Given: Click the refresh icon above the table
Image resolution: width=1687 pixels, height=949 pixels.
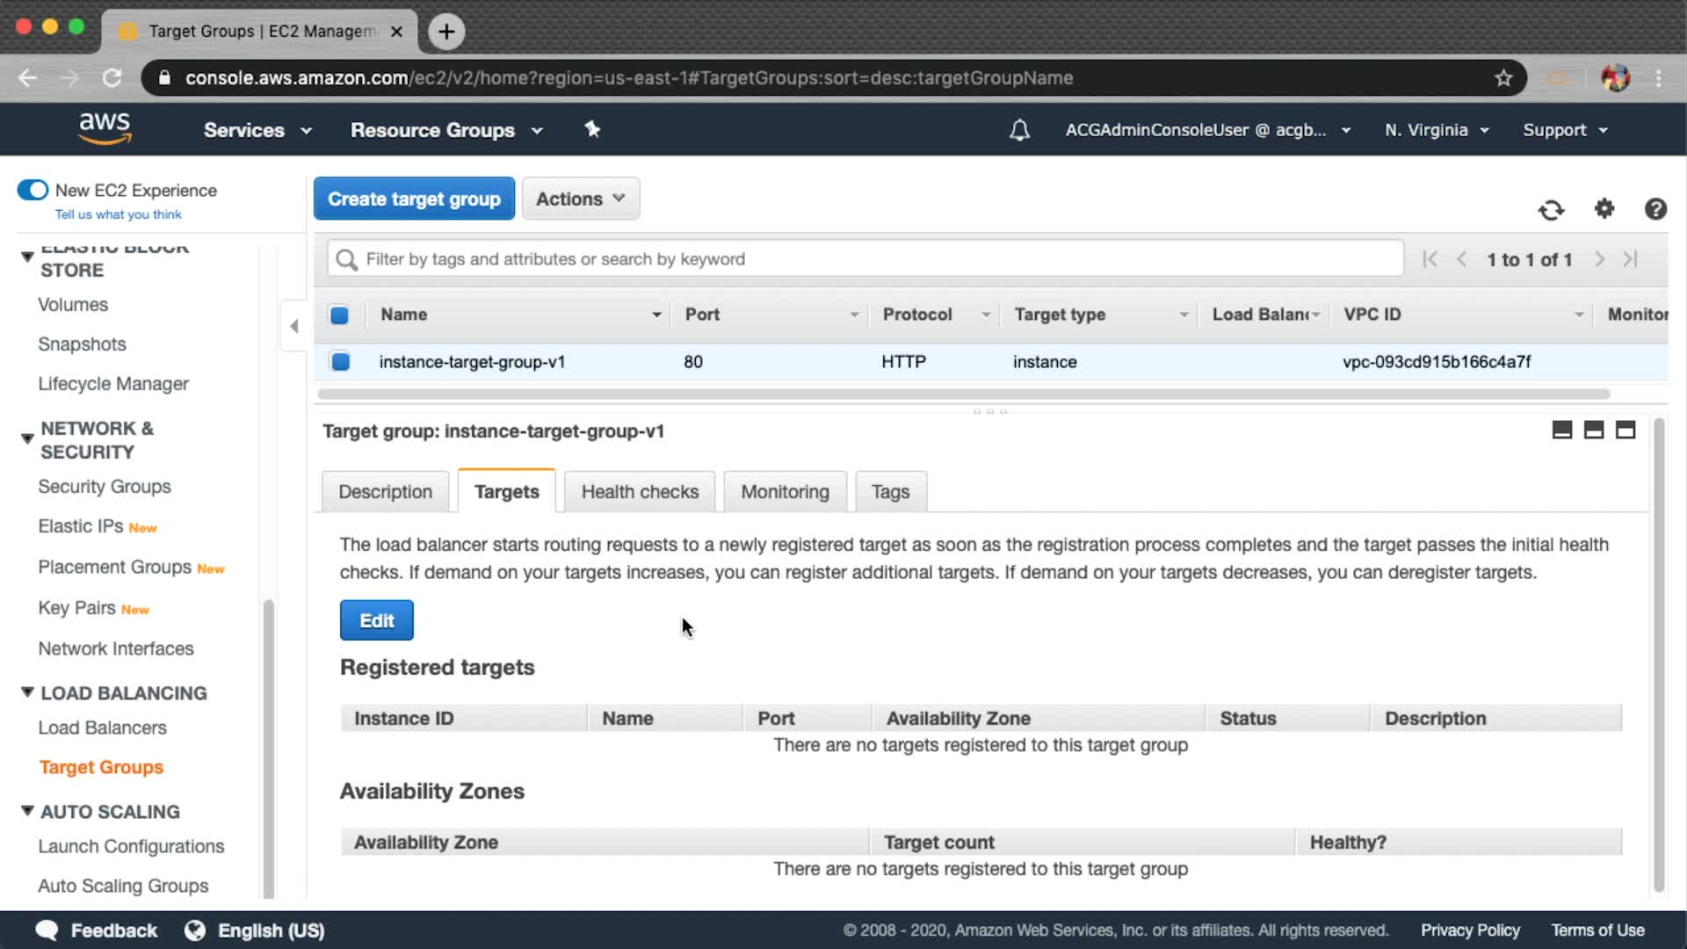Looking at the screenshot, I should pos(1551,210).
